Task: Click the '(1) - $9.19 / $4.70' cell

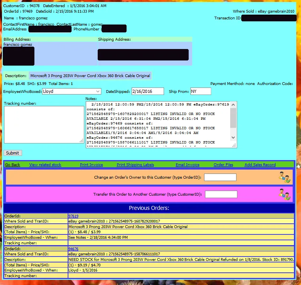Action: click(x=181, y=265)
